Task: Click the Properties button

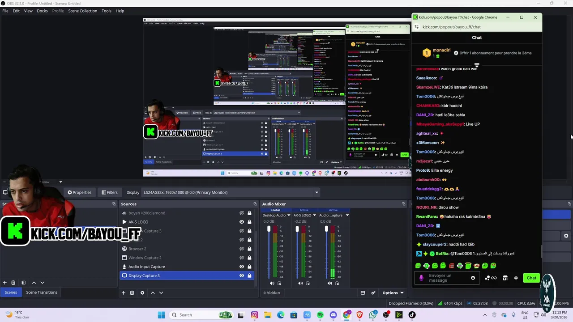Action: pos(79,192)
